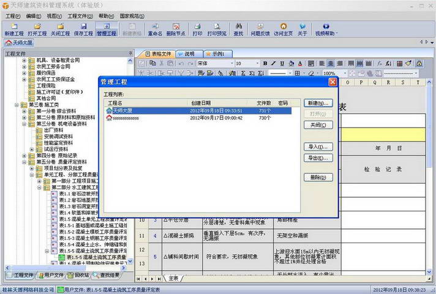Image resolution: width=436 pixels, height=294 pixels.
Task: Click the font color A icon
Action: (300, 64)
